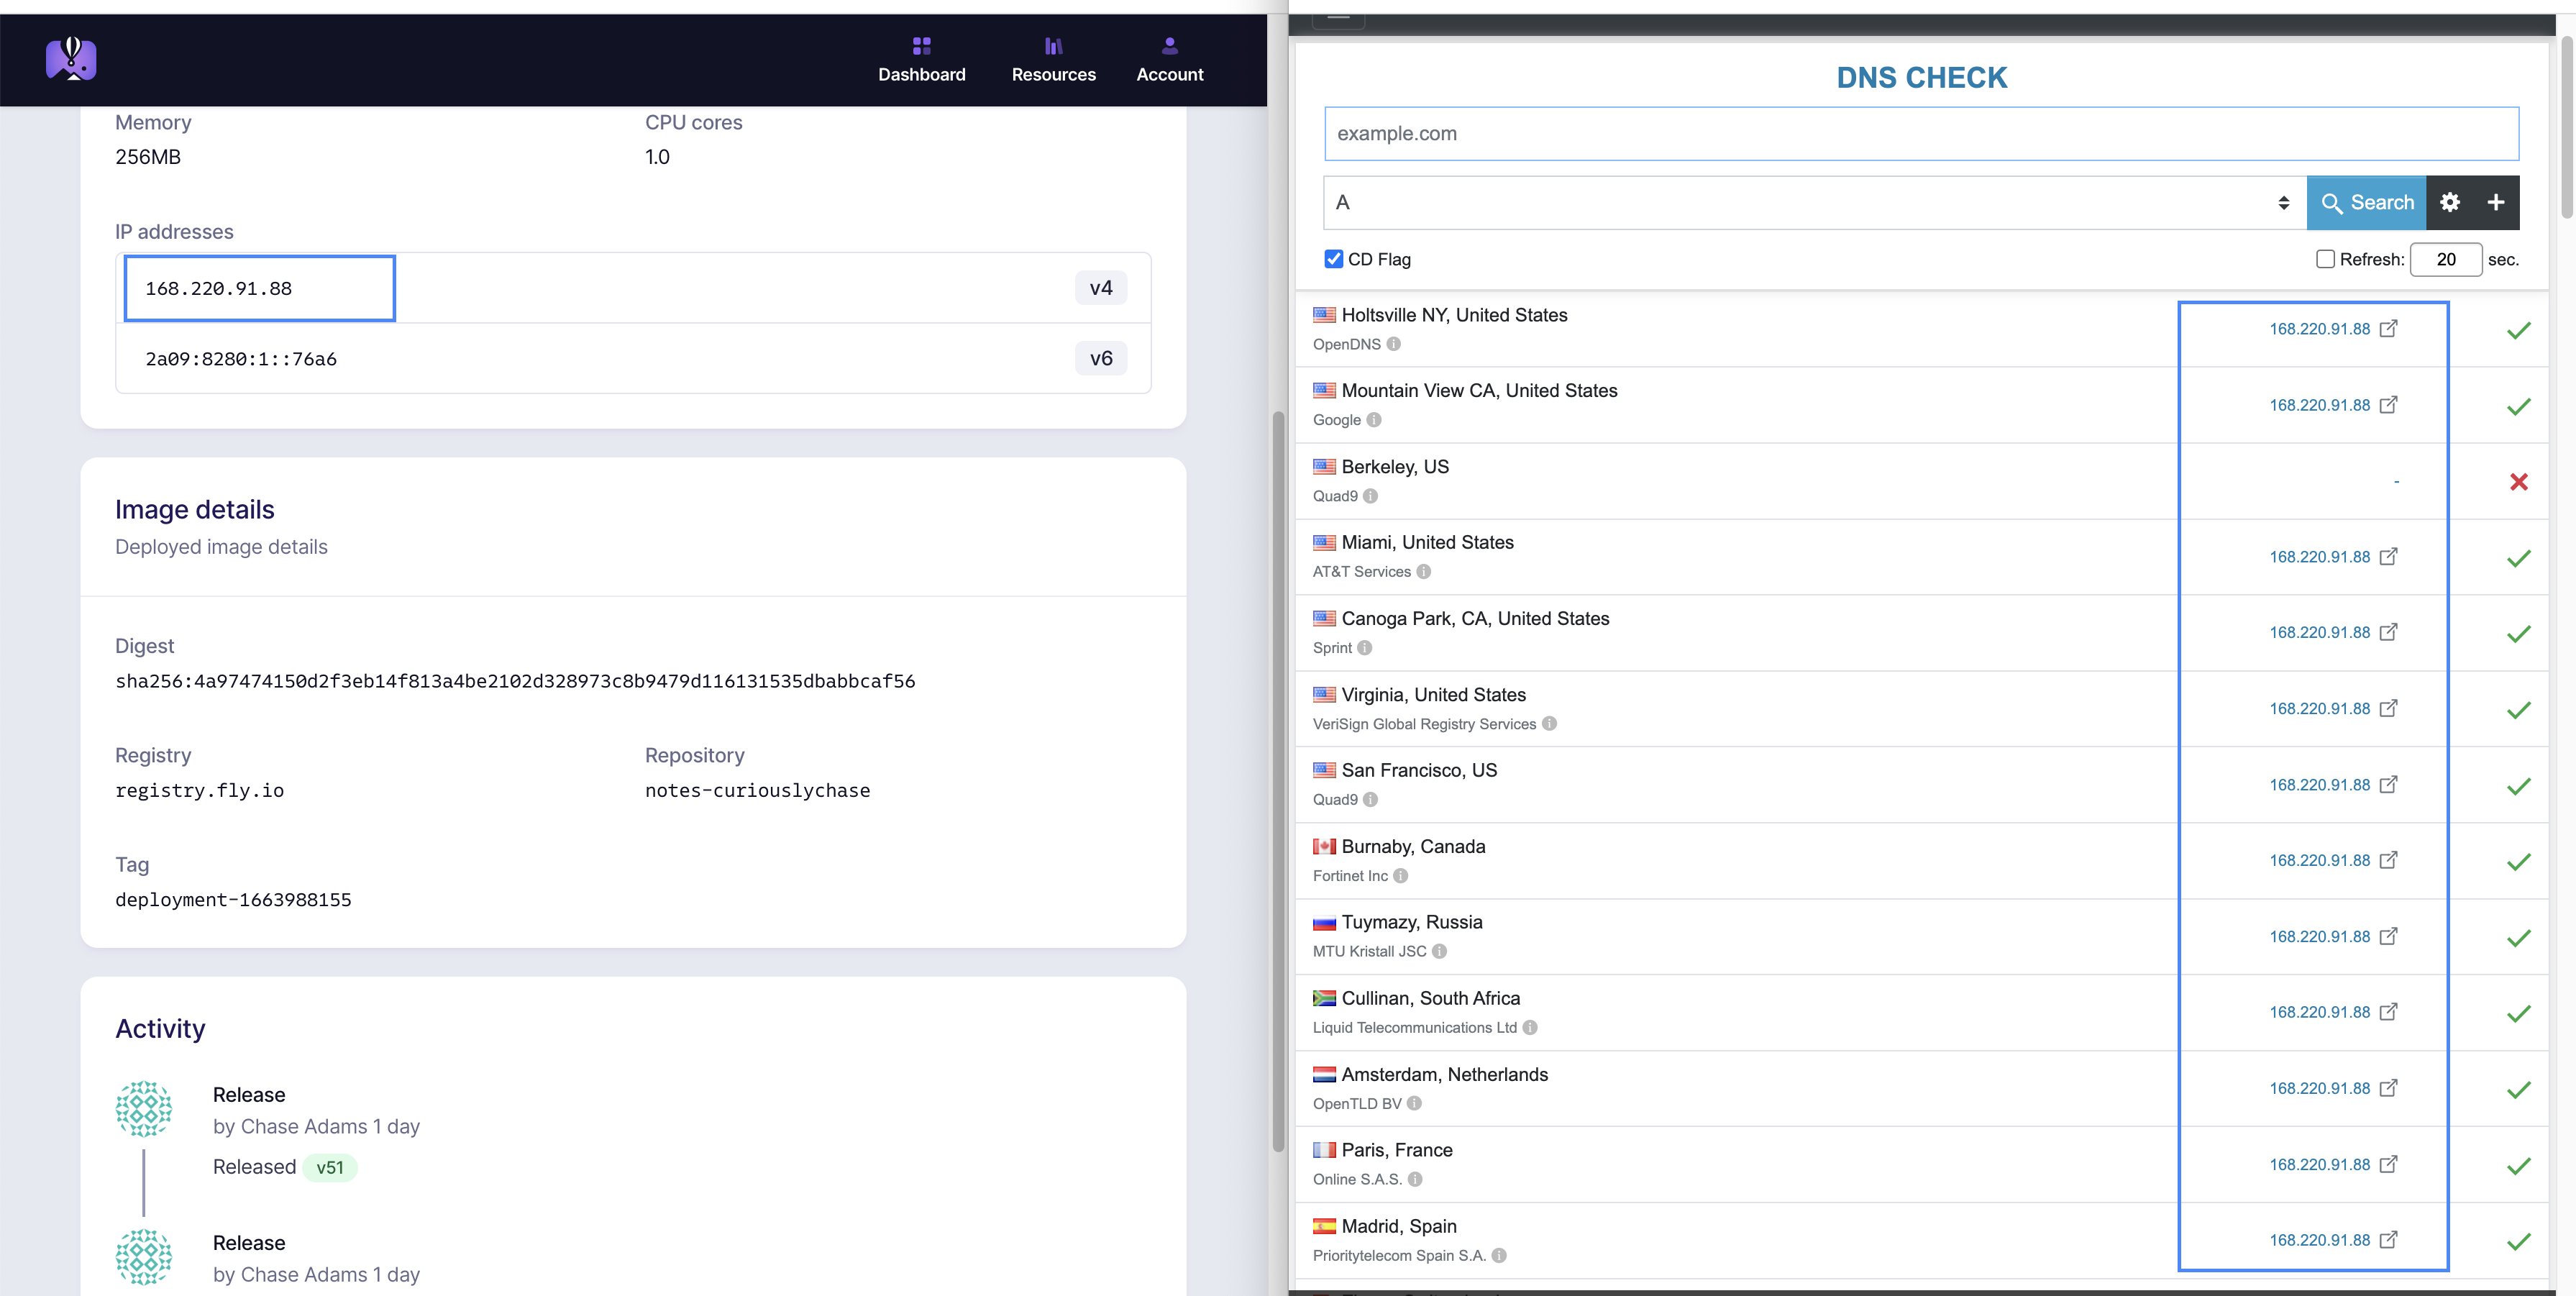The image size is (2576, 1296).
Task: Click the 168.220.91.88 link for Paris, France
Action: [x=2319, y=1164]
